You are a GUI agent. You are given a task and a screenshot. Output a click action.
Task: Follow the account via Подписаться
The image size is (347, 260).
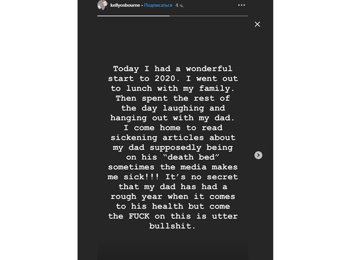158,5
